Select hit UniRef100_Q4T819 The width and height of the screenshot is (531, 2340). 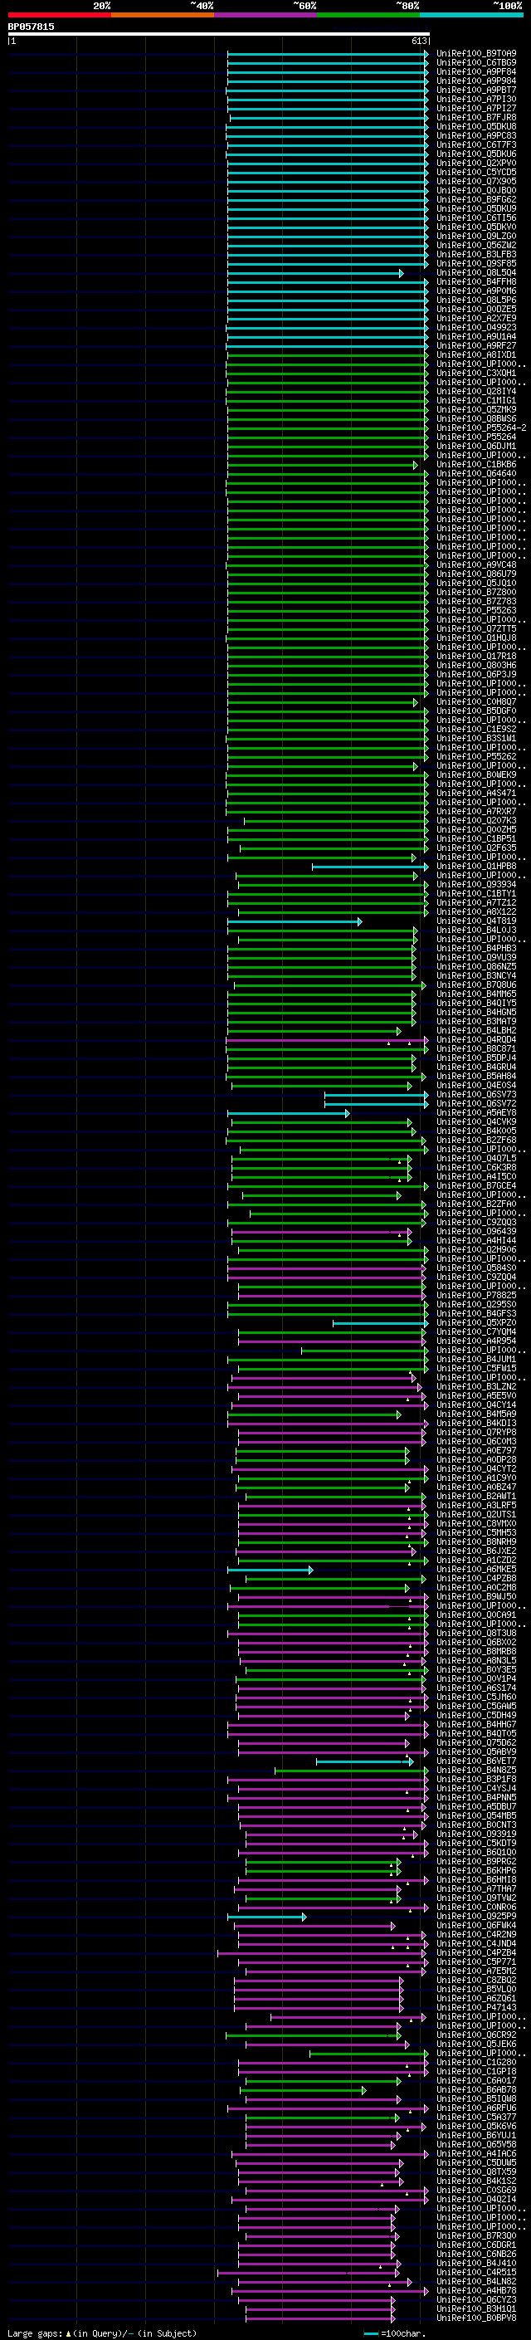476,921
